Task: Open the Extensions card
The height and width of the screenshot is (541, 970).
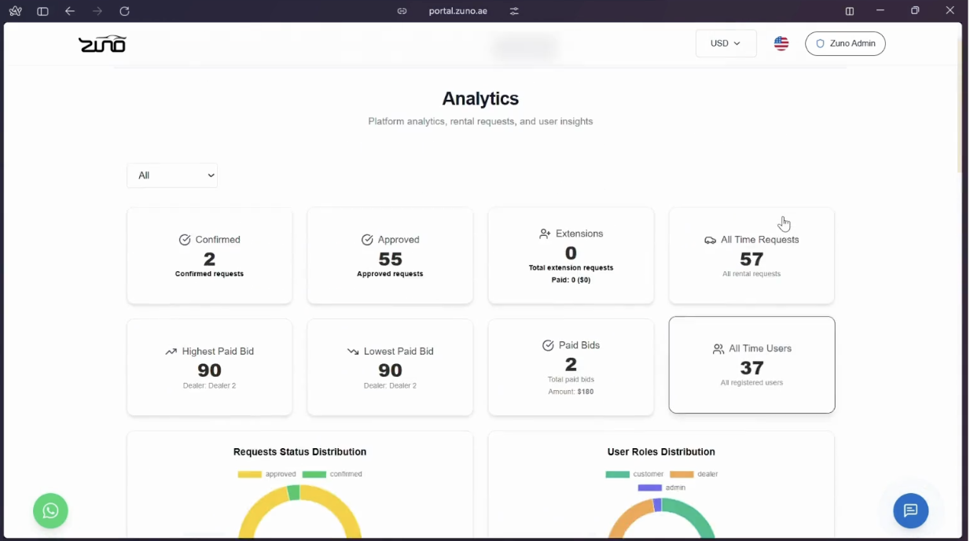Action: click(571, 256)
